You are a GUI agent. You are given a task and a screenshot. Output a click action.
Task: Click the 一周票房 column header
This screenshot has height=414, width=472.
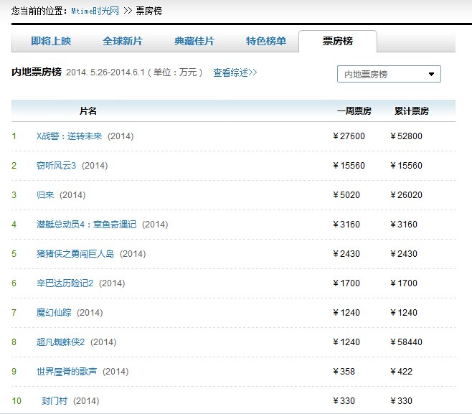point(354,111)
